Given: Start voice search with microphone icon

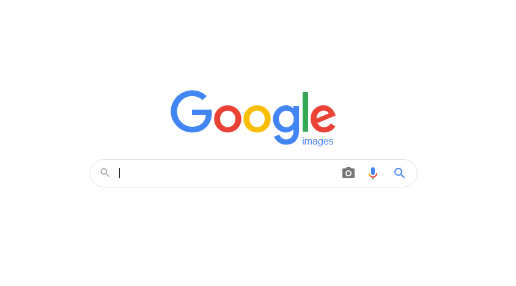Looking at the screenshot, I should tap(372, 173).
